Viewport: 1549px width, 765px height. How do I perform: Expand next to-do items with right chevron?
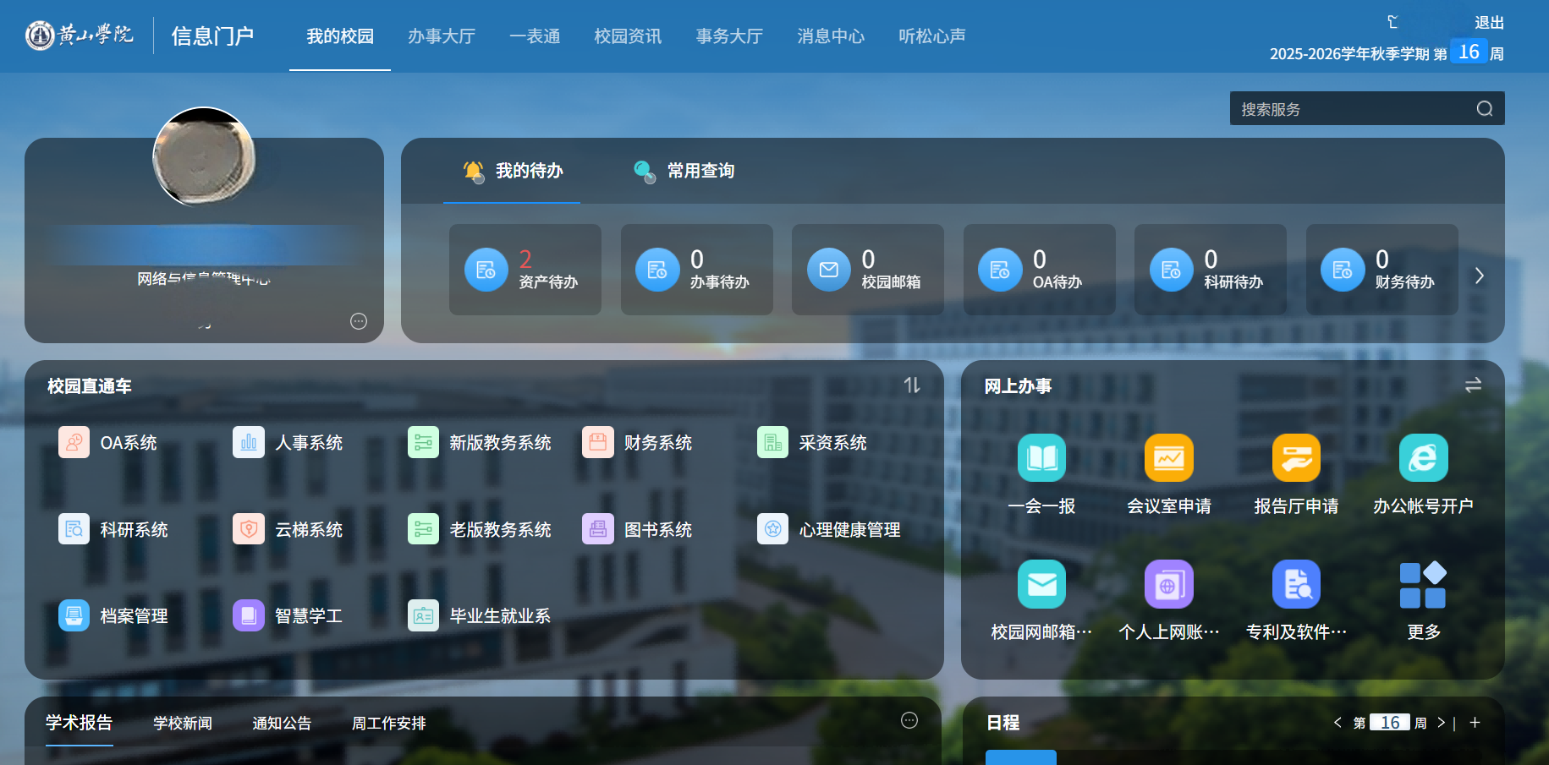[x=1480, y=276]
